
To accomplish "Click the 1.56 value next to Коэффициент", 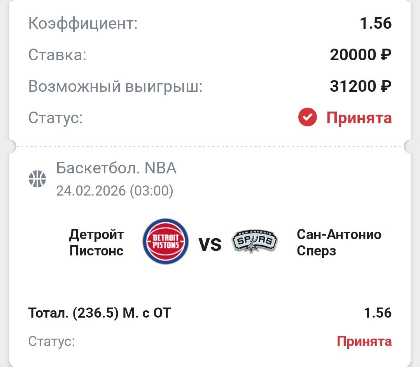I will coord(376,23).
